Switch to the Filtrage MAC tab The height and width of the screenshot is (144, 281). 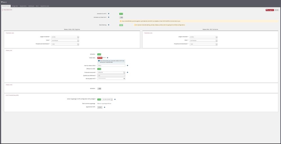tap(15, 6)
